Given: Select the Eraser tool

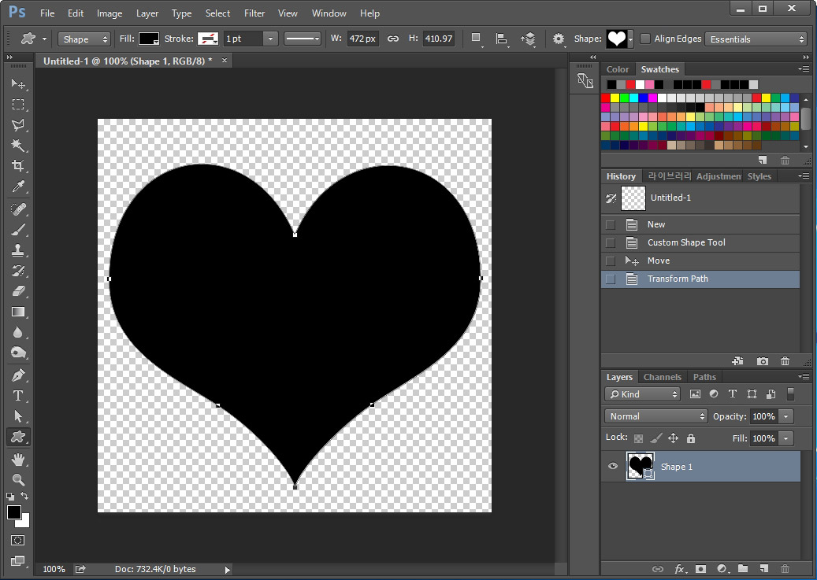Looking at the screenshot, I should (18, 291).
